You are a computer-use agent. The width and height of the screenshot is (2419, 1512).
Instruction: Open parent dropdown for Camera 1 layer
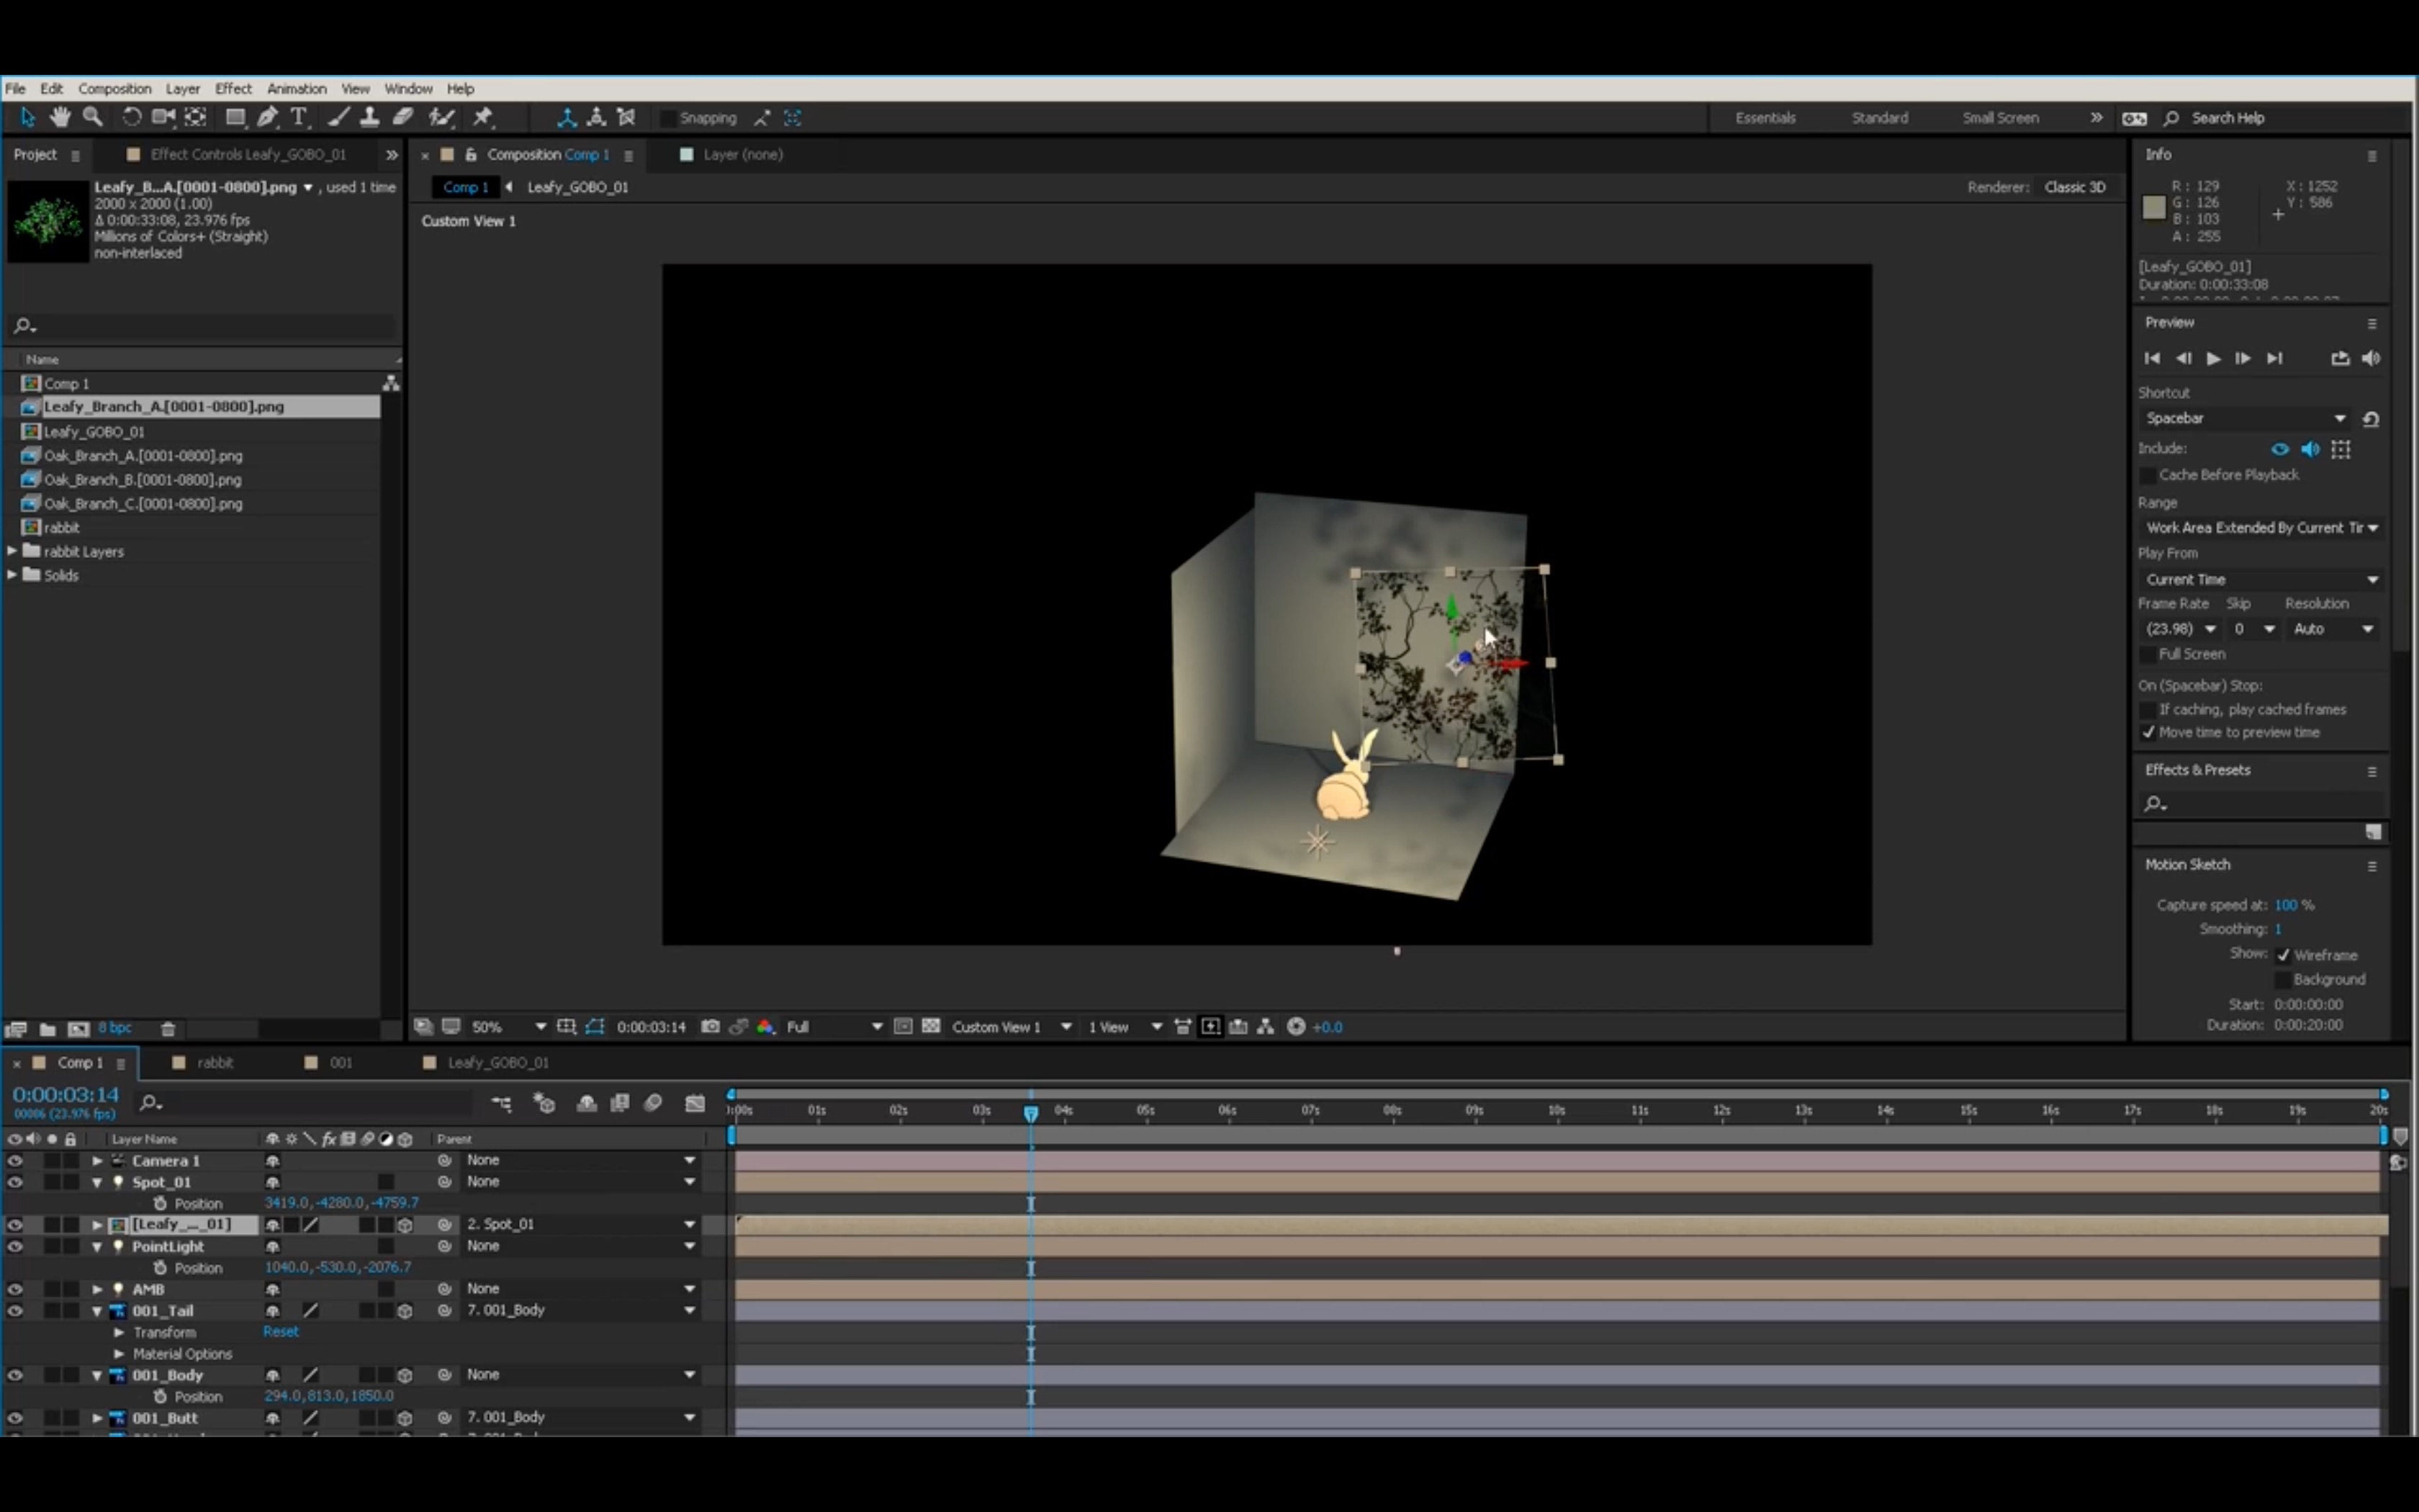point(580,1160)
